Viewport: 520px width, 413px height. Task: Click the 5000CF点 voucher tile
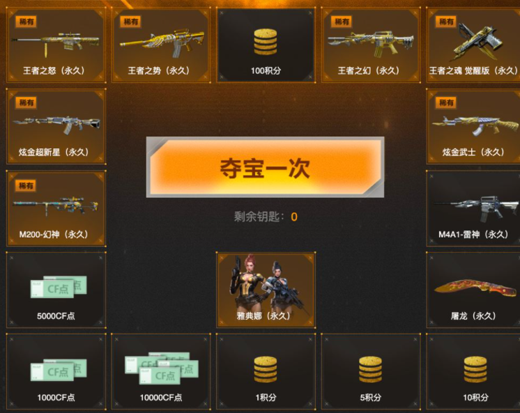click(x=56, y=290)
